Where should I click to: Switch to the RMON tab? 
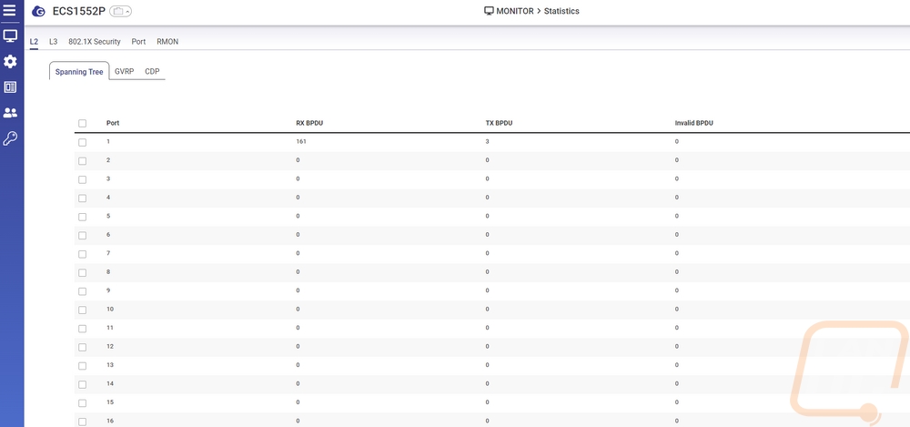tap(167, 42)
